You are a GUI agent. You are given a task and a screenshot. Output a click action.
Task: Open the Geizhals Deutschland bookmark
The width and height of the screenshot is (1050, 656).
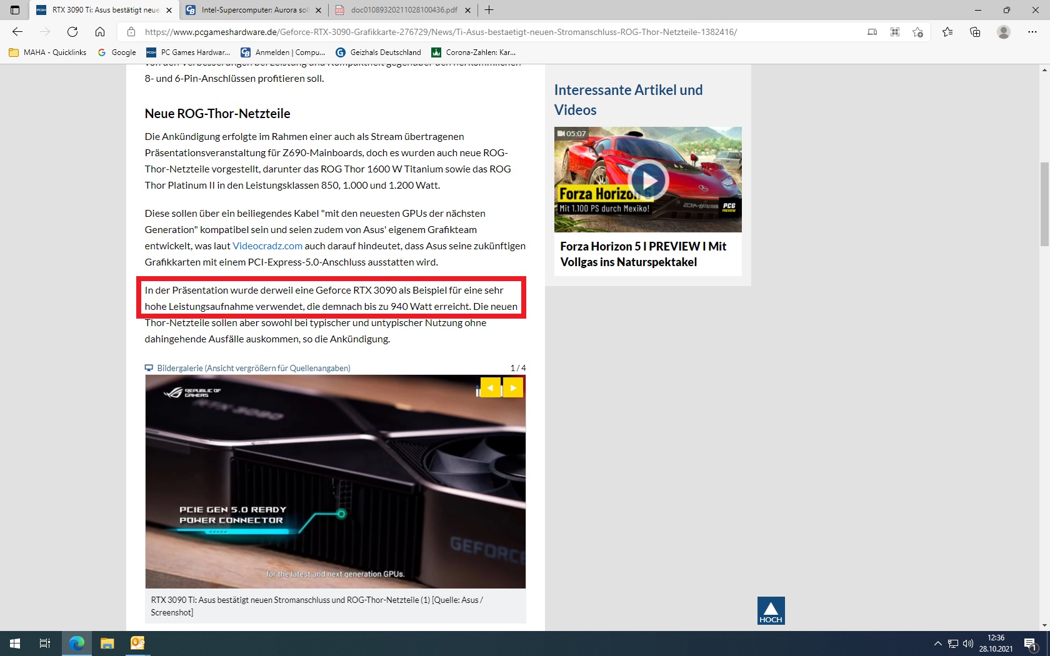point(379,52)
